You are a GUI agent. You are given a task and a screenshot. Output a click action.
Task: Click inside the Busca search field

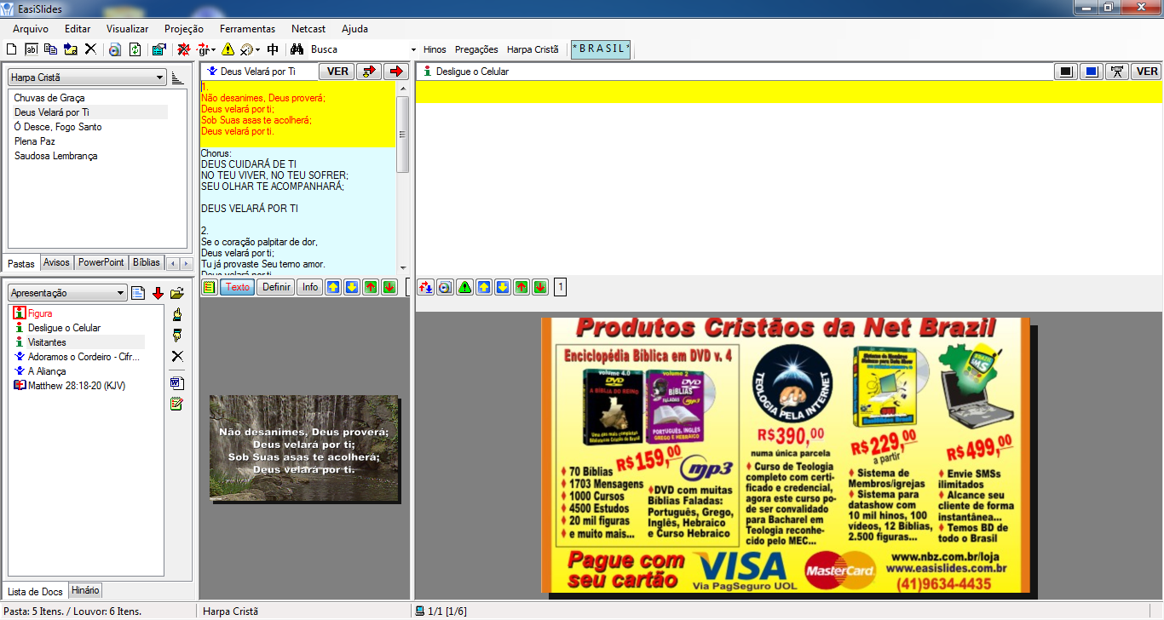click(x=358, y=49)
